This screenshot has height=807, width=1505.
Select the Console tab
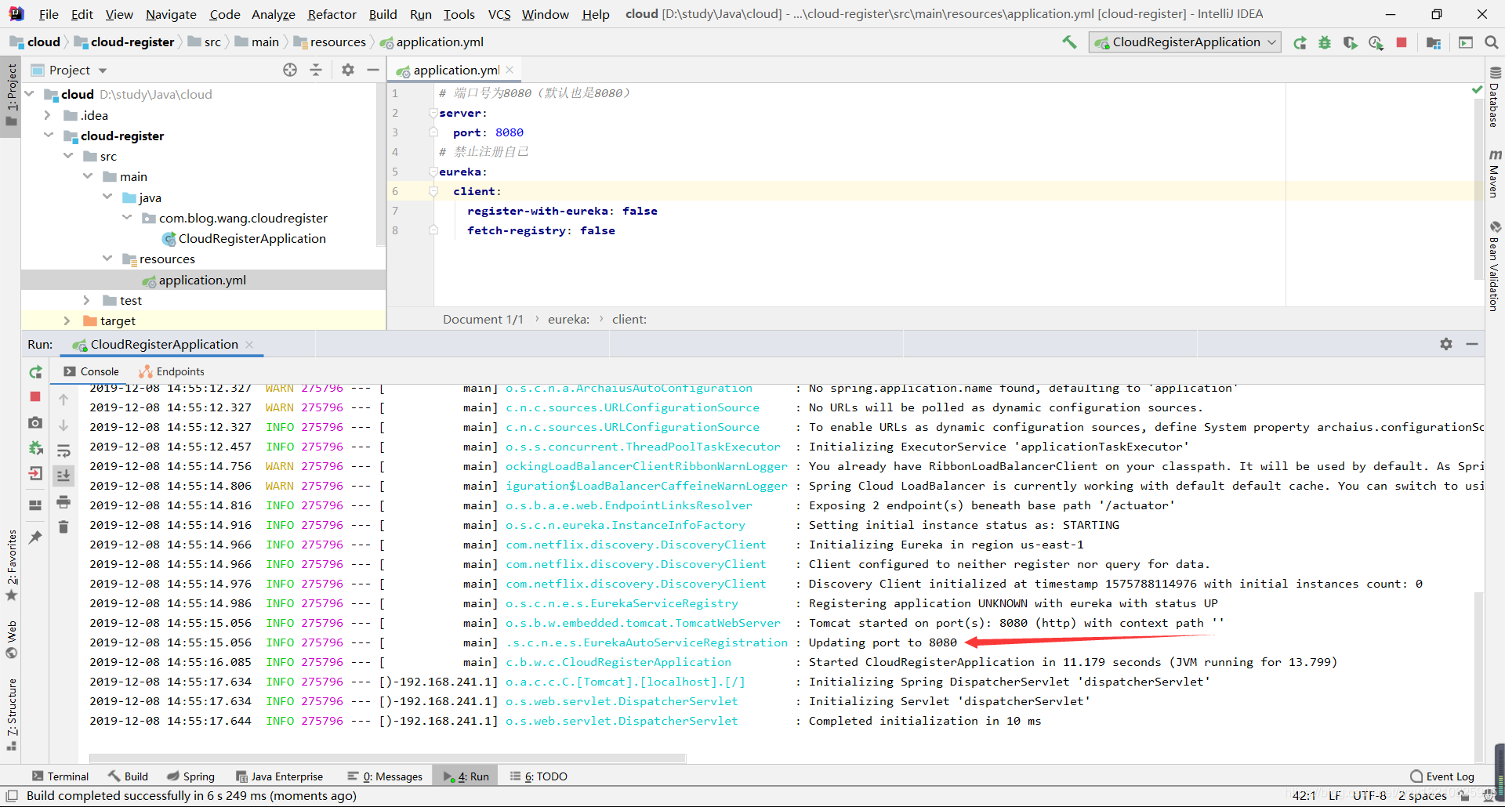[92, 371]
